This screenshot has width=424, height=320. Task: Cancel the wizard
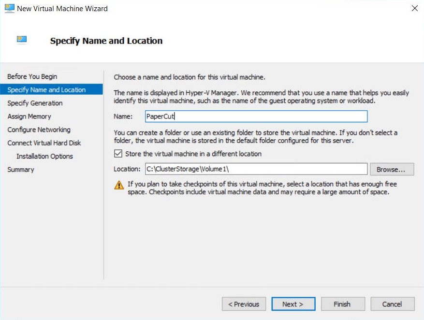click(393, 304)
